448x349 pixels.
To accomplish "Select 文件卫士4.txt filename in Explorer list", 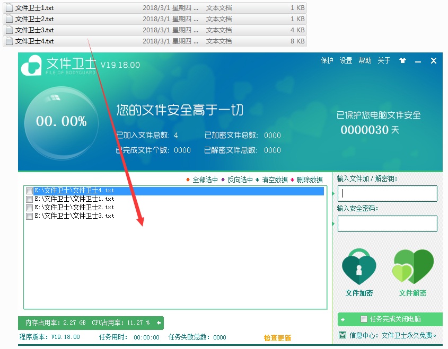I will pyautogui.click(x=34, y=41).
